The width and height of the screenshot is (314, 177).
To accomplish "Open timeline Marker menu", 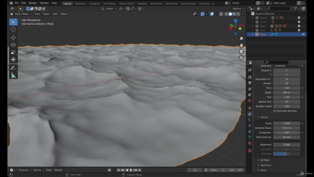I will click(58, 170).
